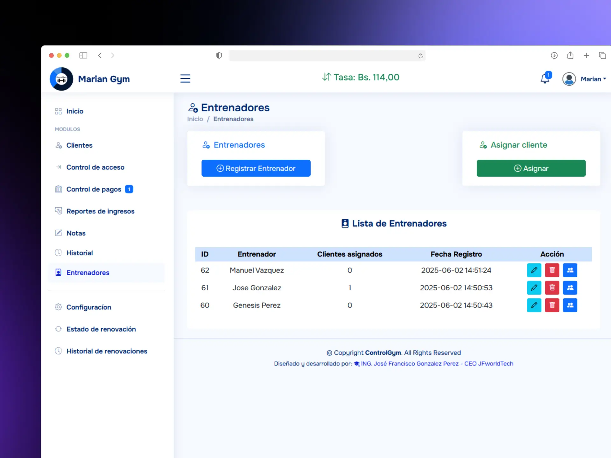Edit trainer Genesis Perez with pencil icon
Viewport: 611px width, 458px height.
(534, 305)
